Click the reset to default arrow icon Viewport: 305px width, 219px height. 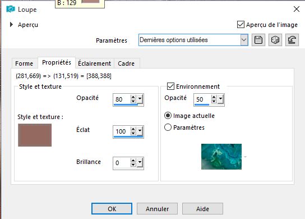292,40
